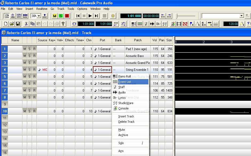The width and height of the screenshot is (251, 156).
Task: Save the project with the floppy disk icon
Action: tap(18, 24)
